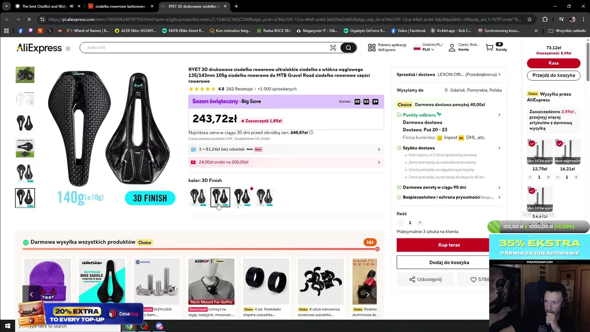Switch to siodełko rowerowe karbonowe tab

coord(120,6)
